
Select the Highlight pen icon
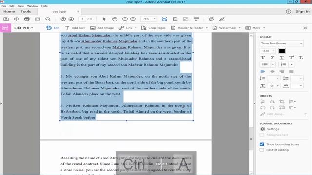coord(222,19)
